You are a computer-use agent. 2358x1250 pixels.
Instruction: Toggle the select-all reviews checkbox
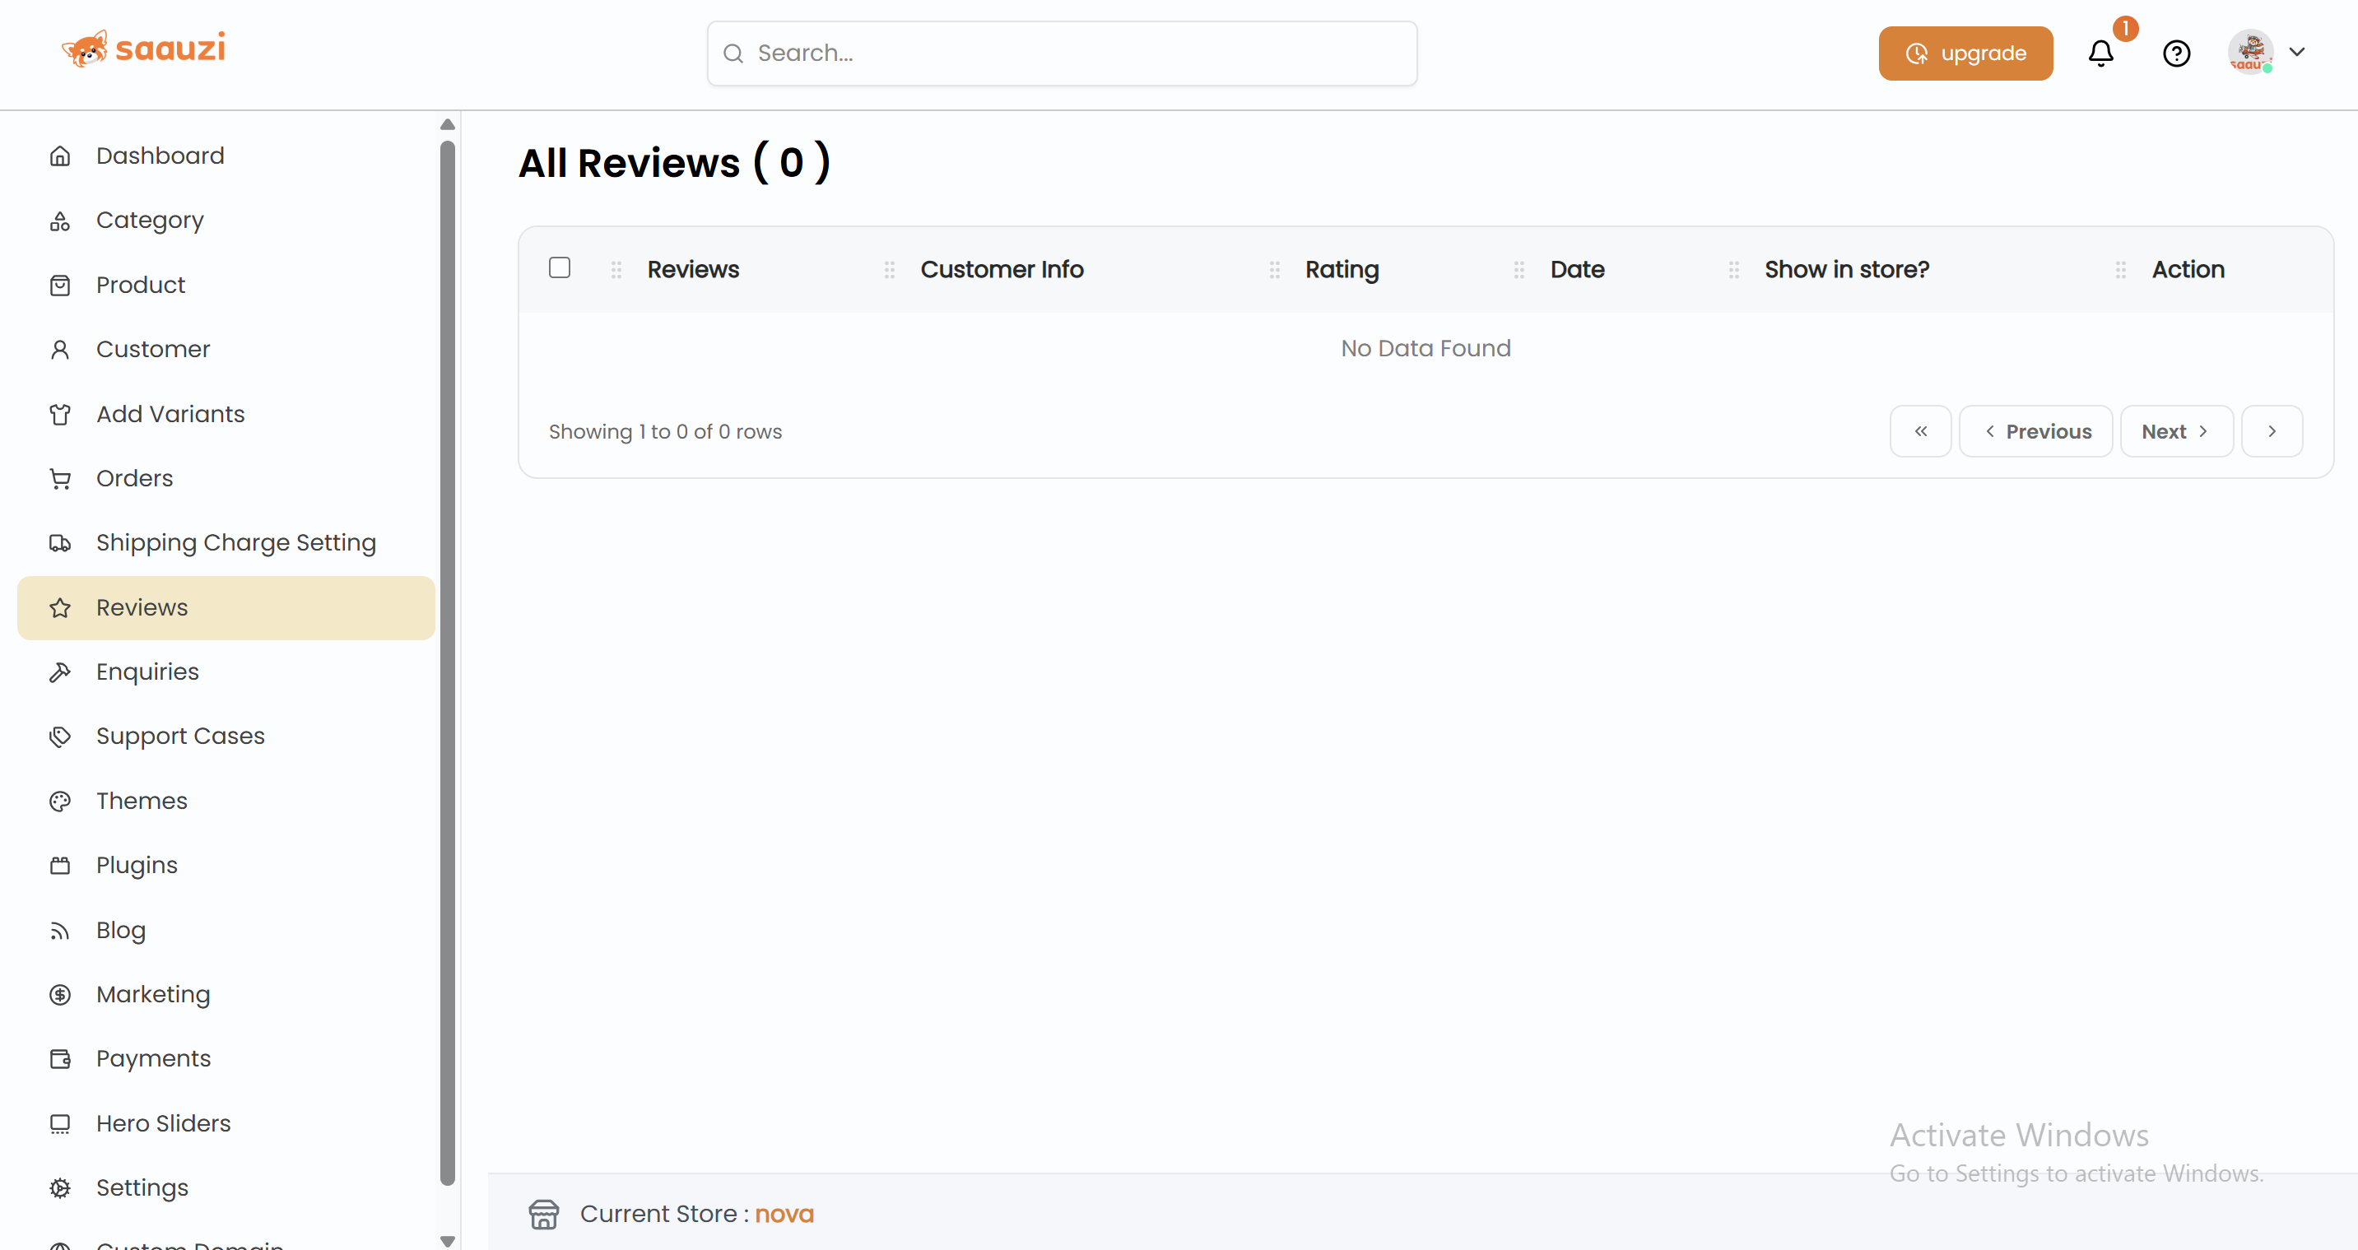[x=560, y=267]
